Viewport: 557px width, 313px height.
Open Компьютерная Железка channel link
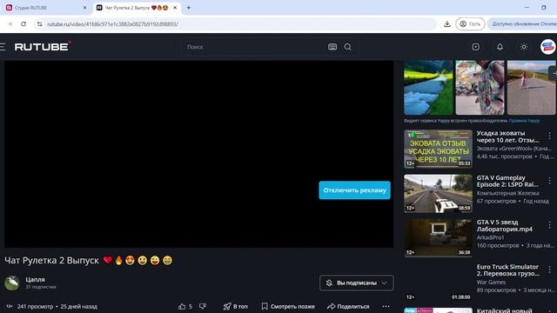(x=508, y=193)
